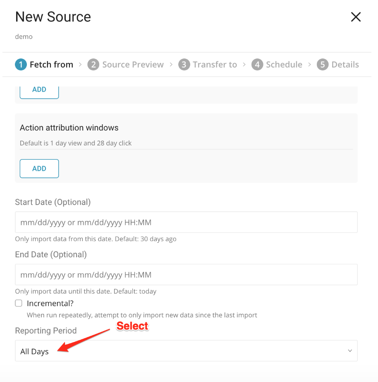
Task: Click ADD under Action attribution windows
Action: pos(39,169)
